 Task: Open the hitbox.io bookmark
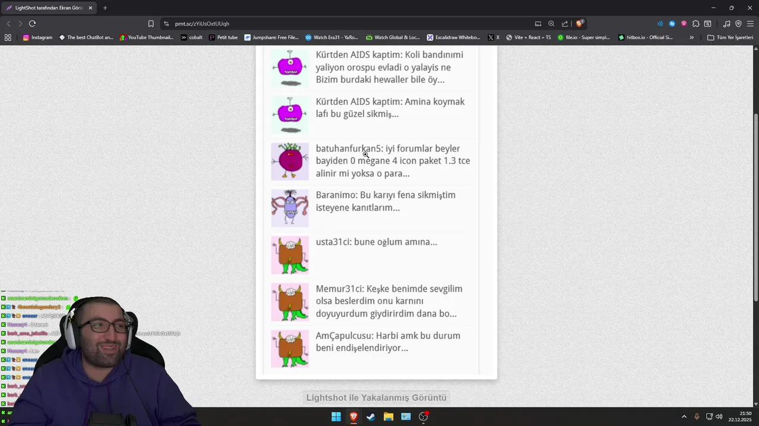(x=645, y=37)
